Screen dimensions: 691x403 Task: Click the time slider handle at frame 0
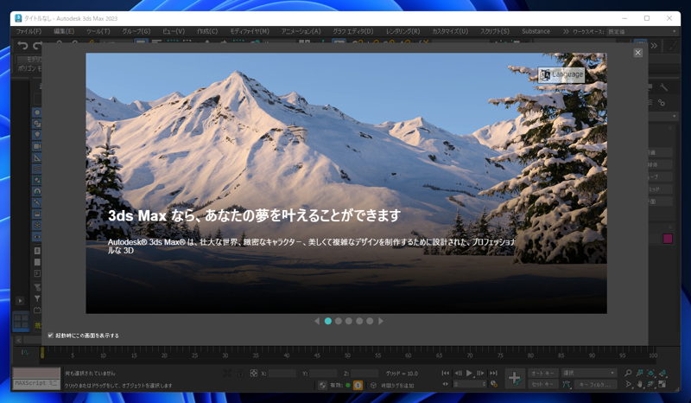[x=41, y=352]
